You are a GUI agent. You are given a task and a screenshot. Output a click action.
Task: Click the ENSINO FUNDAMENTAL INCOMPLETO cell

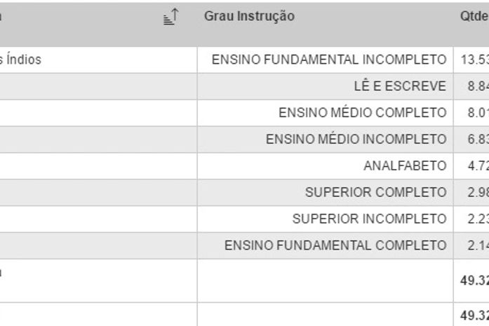(x=329, y=60)
